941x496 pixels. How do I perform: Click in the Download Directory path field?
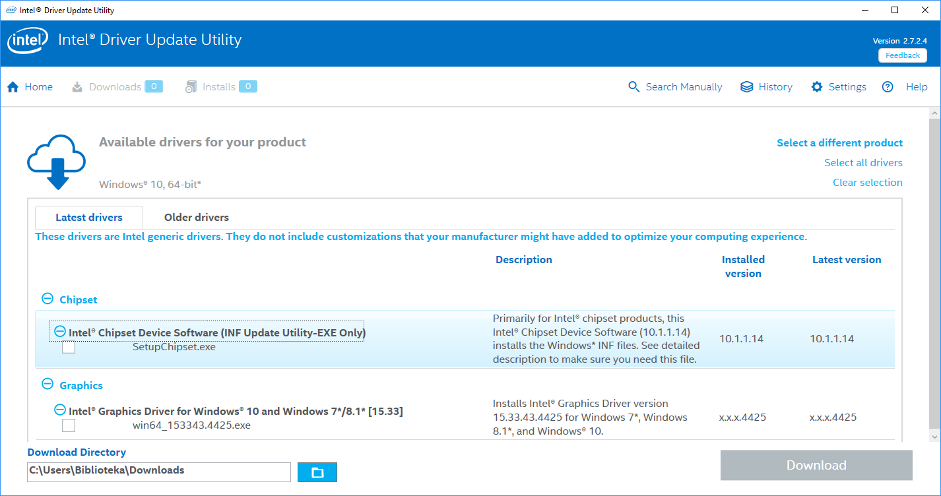pos(159,472)
